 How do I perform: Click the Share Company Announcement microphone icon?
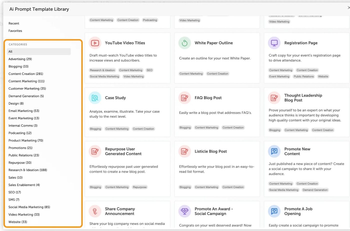click(95, 211)
